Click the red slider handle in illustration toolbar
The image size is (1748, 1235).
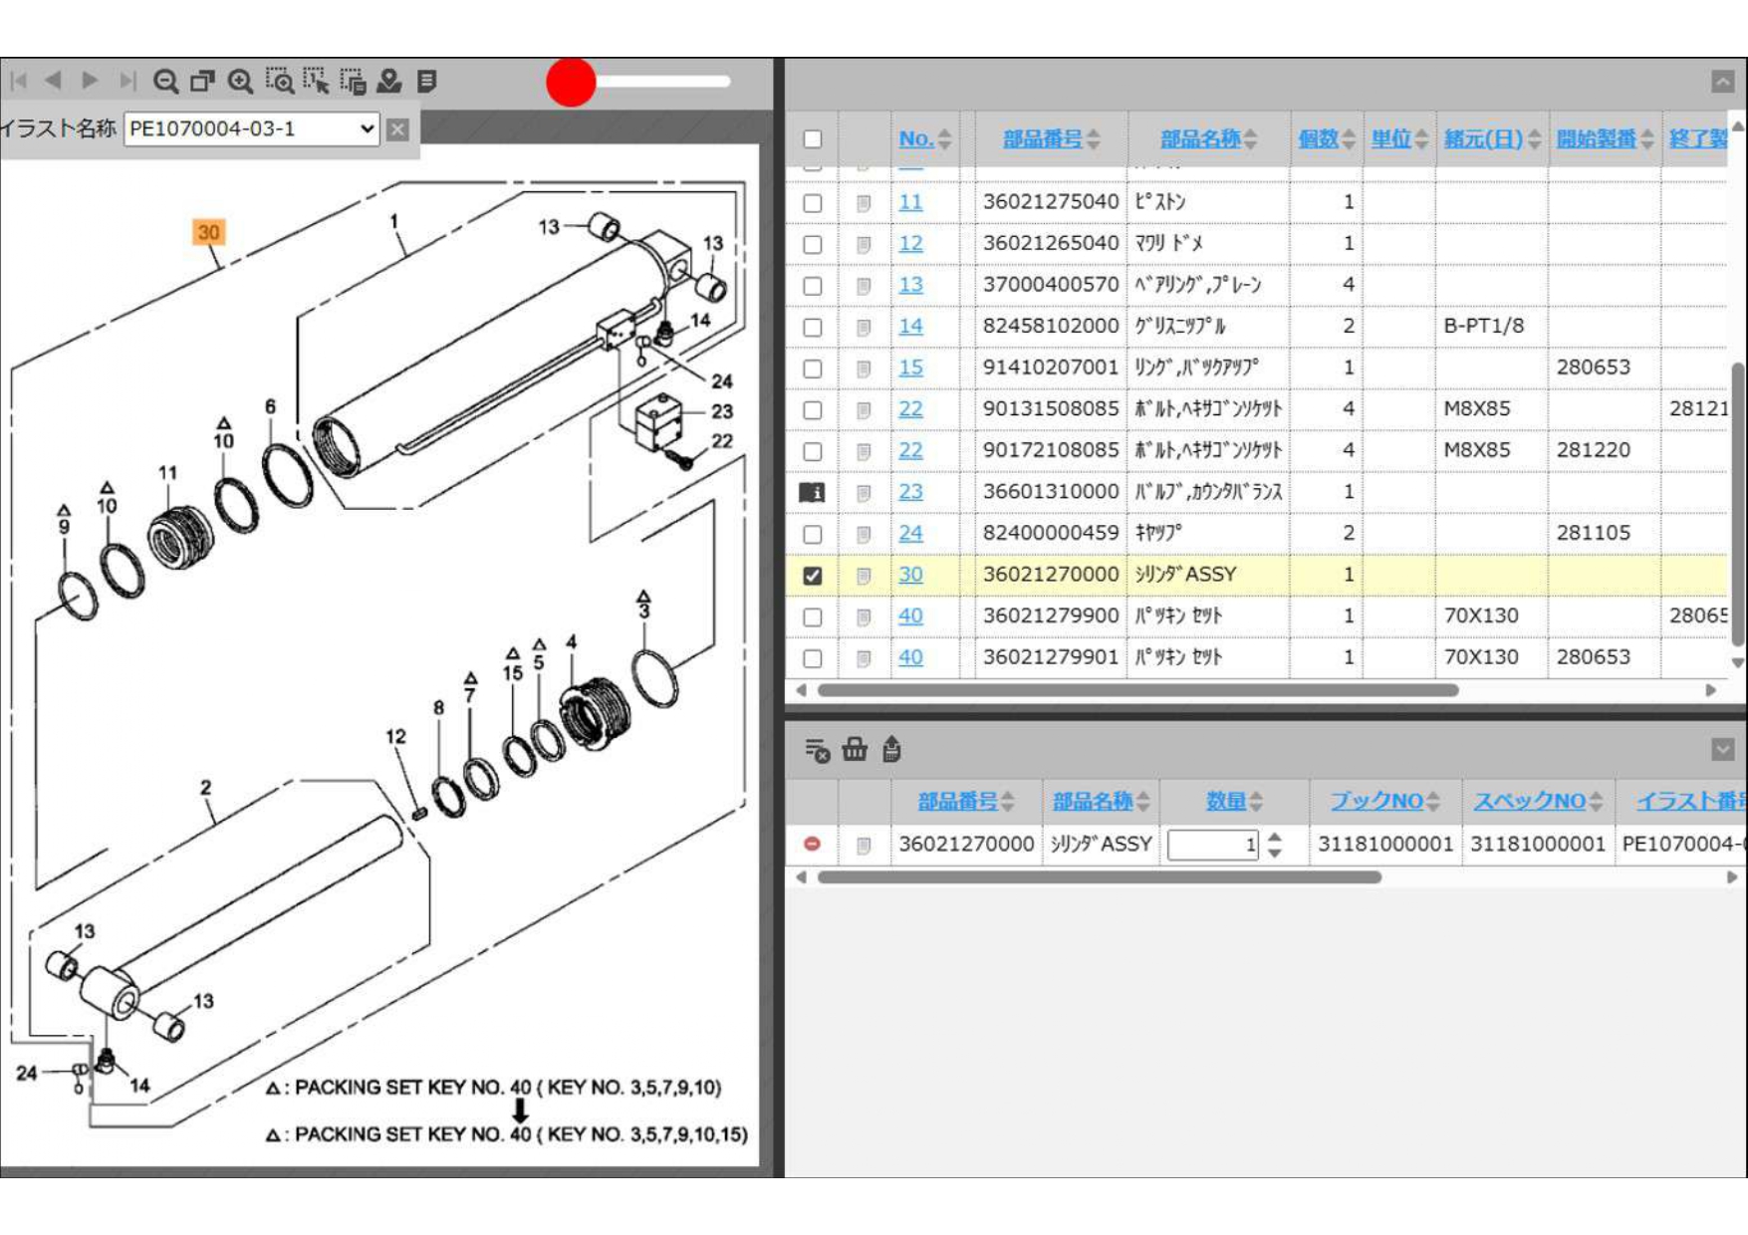tap(571, 82)
